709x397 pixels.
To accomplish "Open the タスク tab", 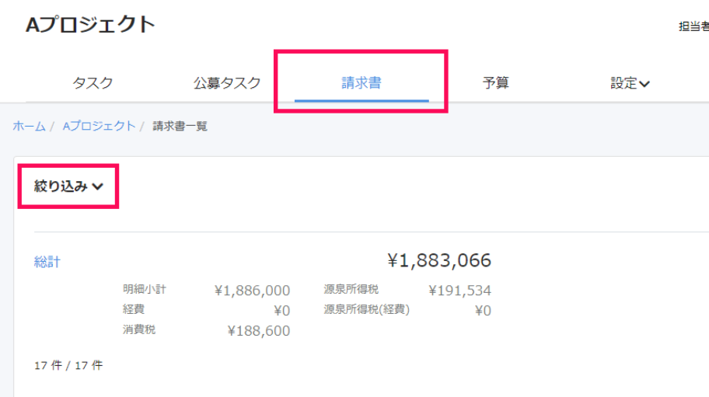I will [x=93, y=83].
